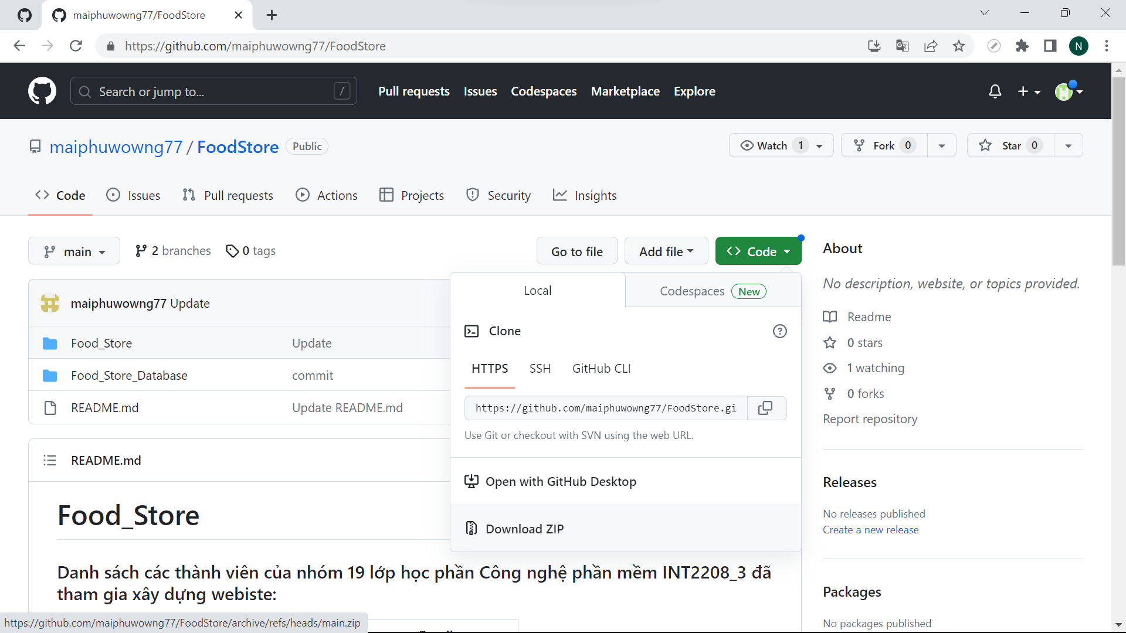Expand the Fork options dropdown arrow
The height and width of the screenshot is (633, 1126).
pyautogui.click(x=941, y=145)
